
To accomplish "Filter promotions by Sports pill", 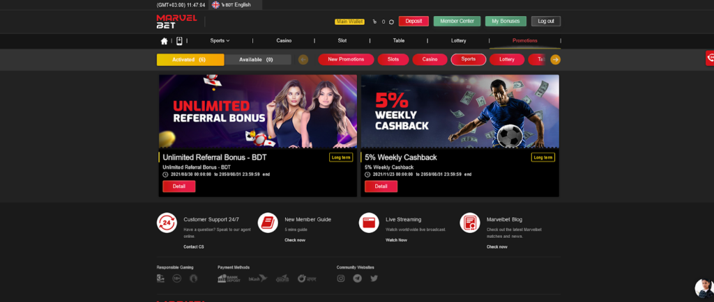I will 469,59.
